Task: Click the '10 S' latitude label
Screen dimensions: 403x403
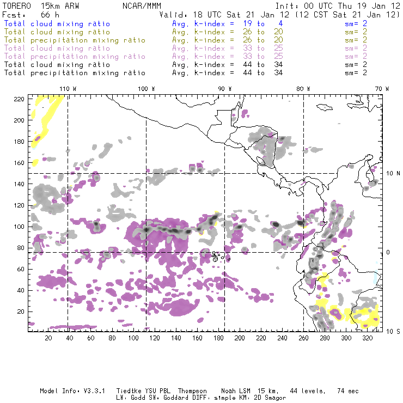Action: pyautogui.click(x=393, y=332)
